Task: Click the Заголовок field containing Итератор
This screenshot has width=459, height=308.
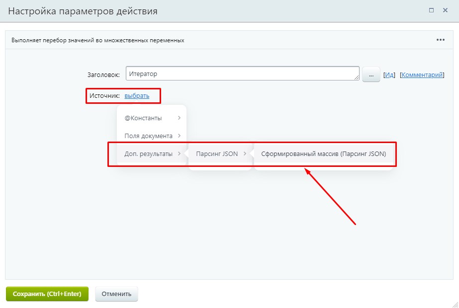Action: 242,74
